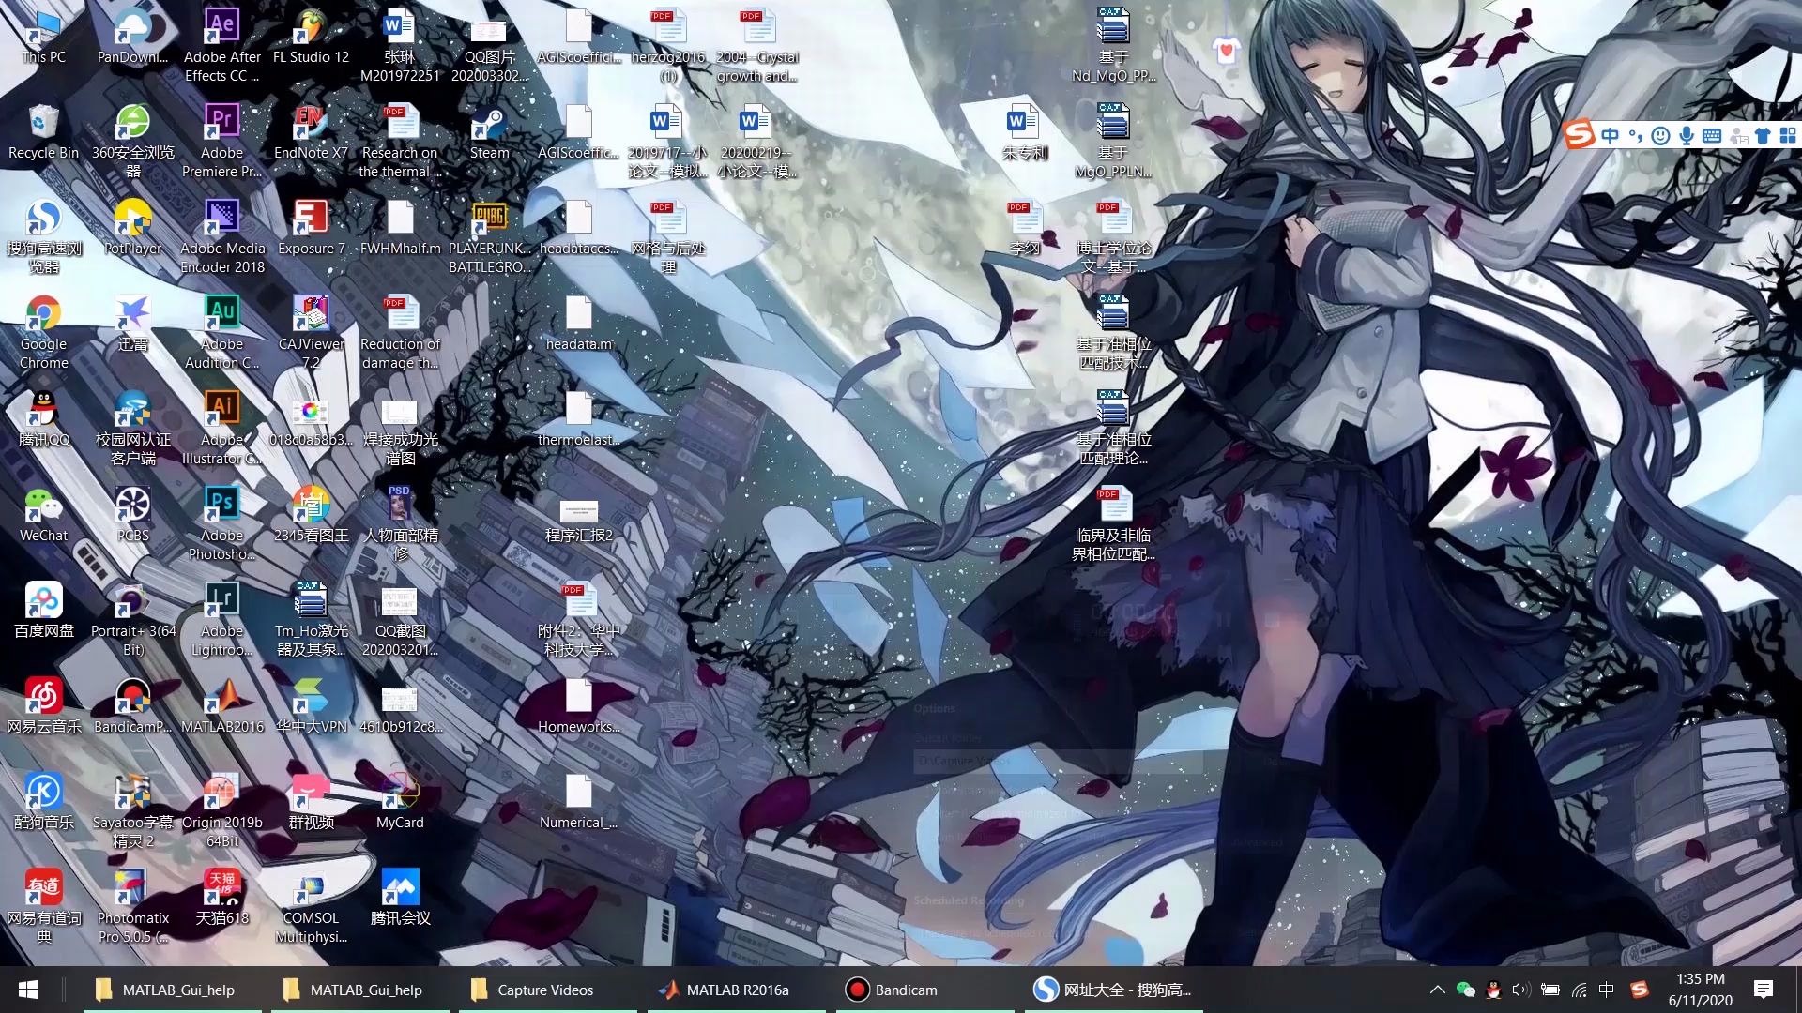Open Sogou toolbar emoji panel
The image size is (1802, 1013).
click(1660, 135)
